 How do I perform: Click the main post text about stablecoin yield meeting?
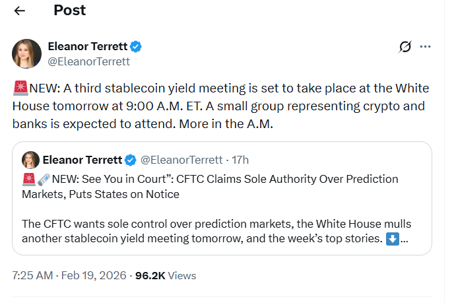coord(218,106)
